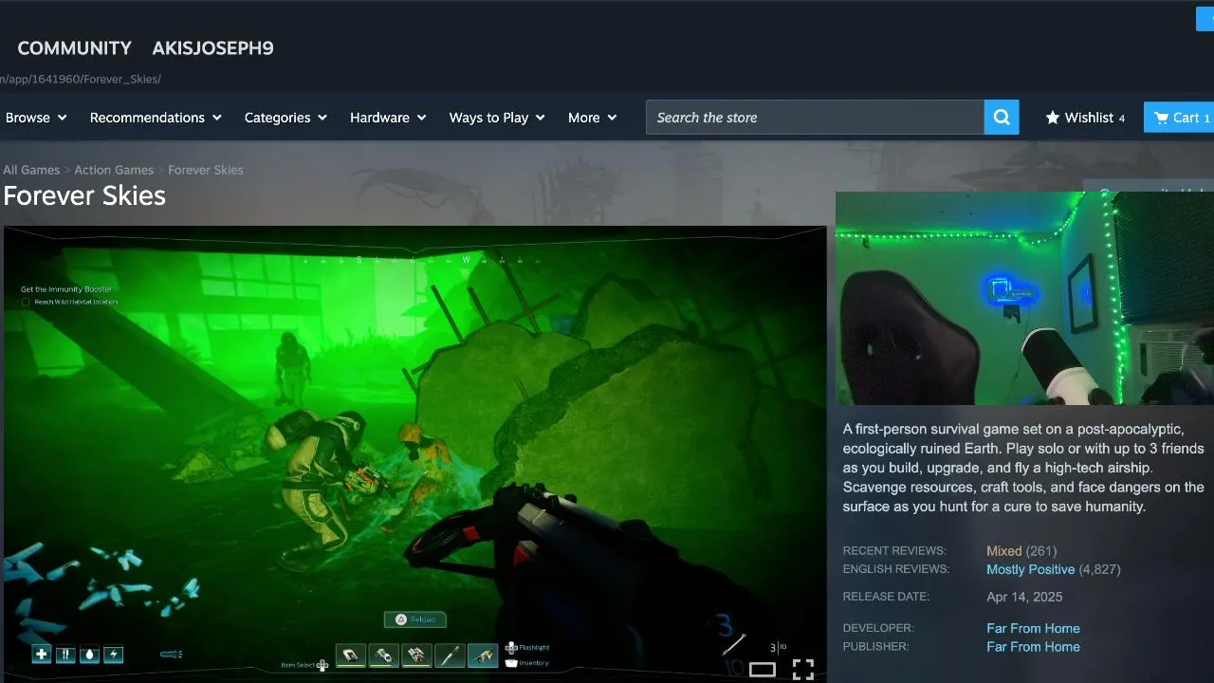
Task: Open the Hardware dropdown menu
Action: [388, 118]
